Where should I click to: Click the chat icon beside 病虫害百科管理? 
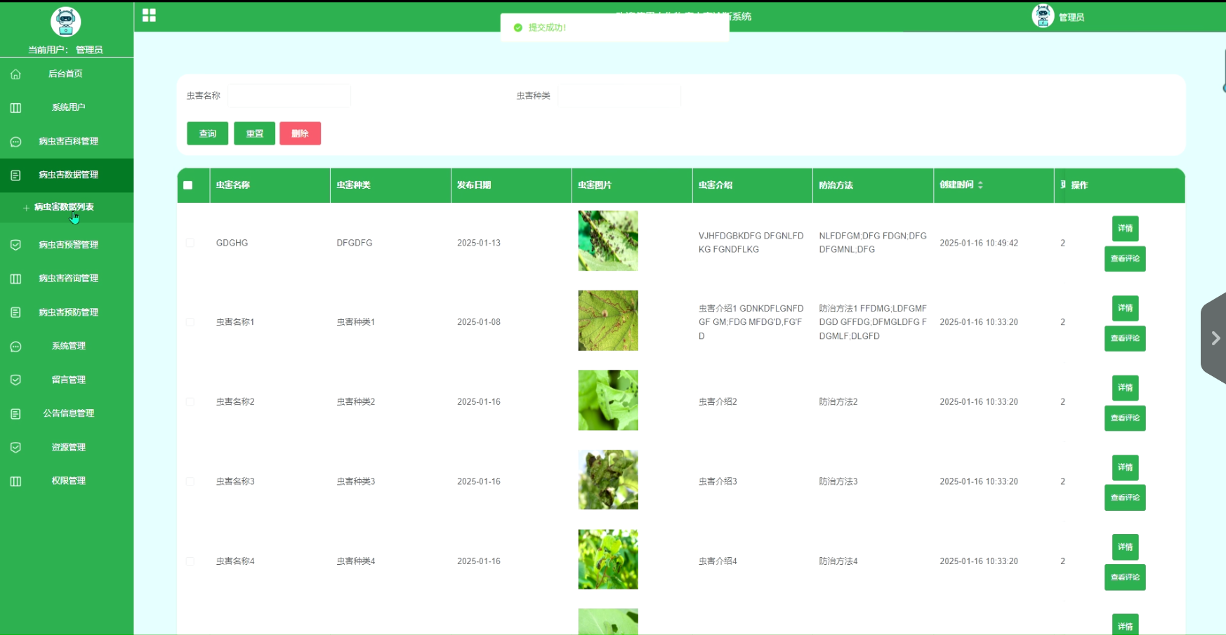(15, 141)
